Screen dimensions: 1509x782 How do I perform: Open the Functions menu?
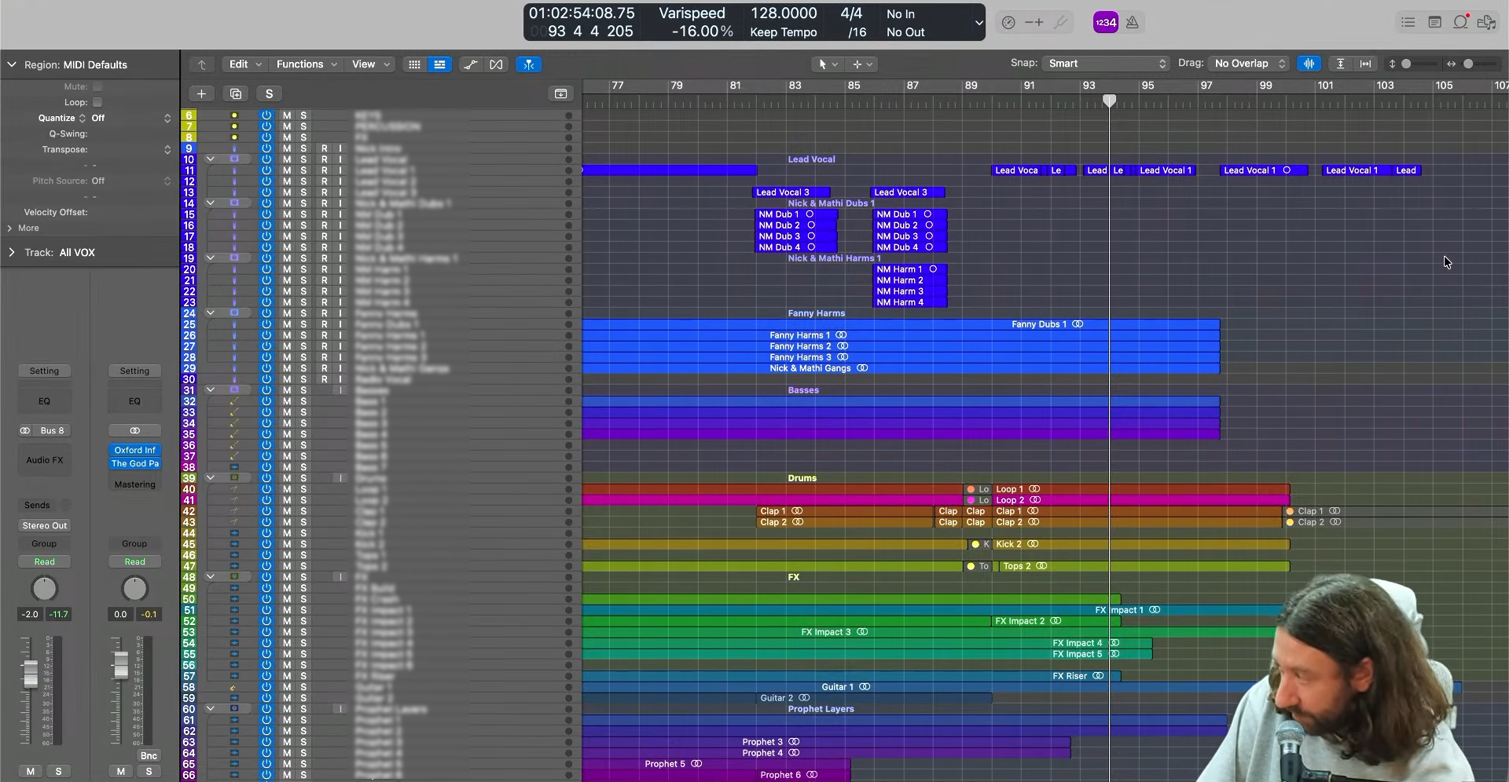[307, 64]
